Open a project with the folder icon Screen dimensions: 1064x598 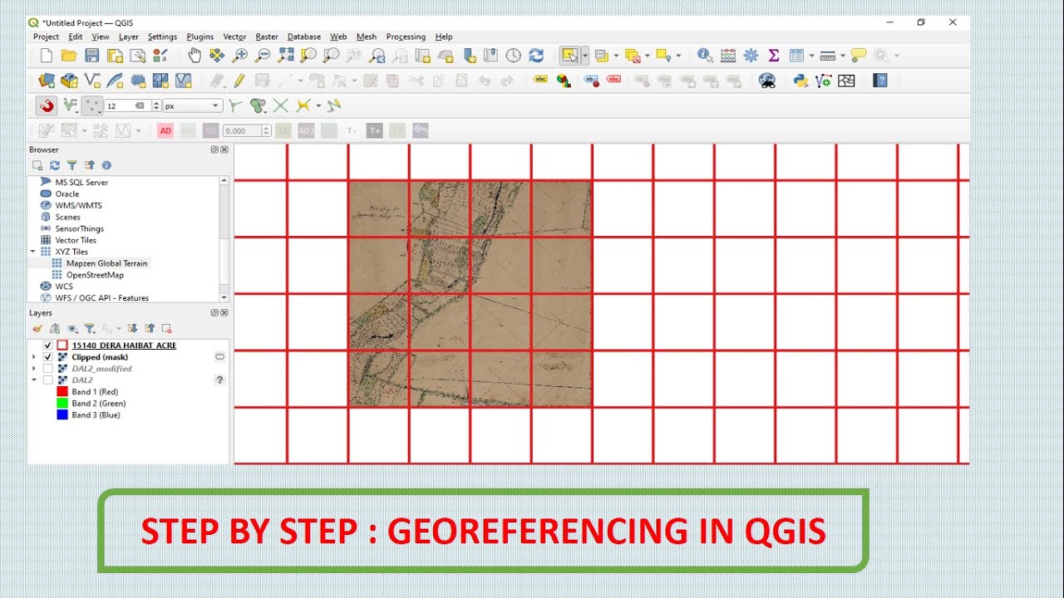click(x=69, y=56)
